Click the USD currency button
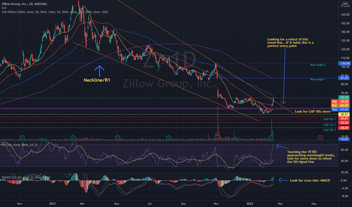Screen dimensions: 352x207 point(345,4)
